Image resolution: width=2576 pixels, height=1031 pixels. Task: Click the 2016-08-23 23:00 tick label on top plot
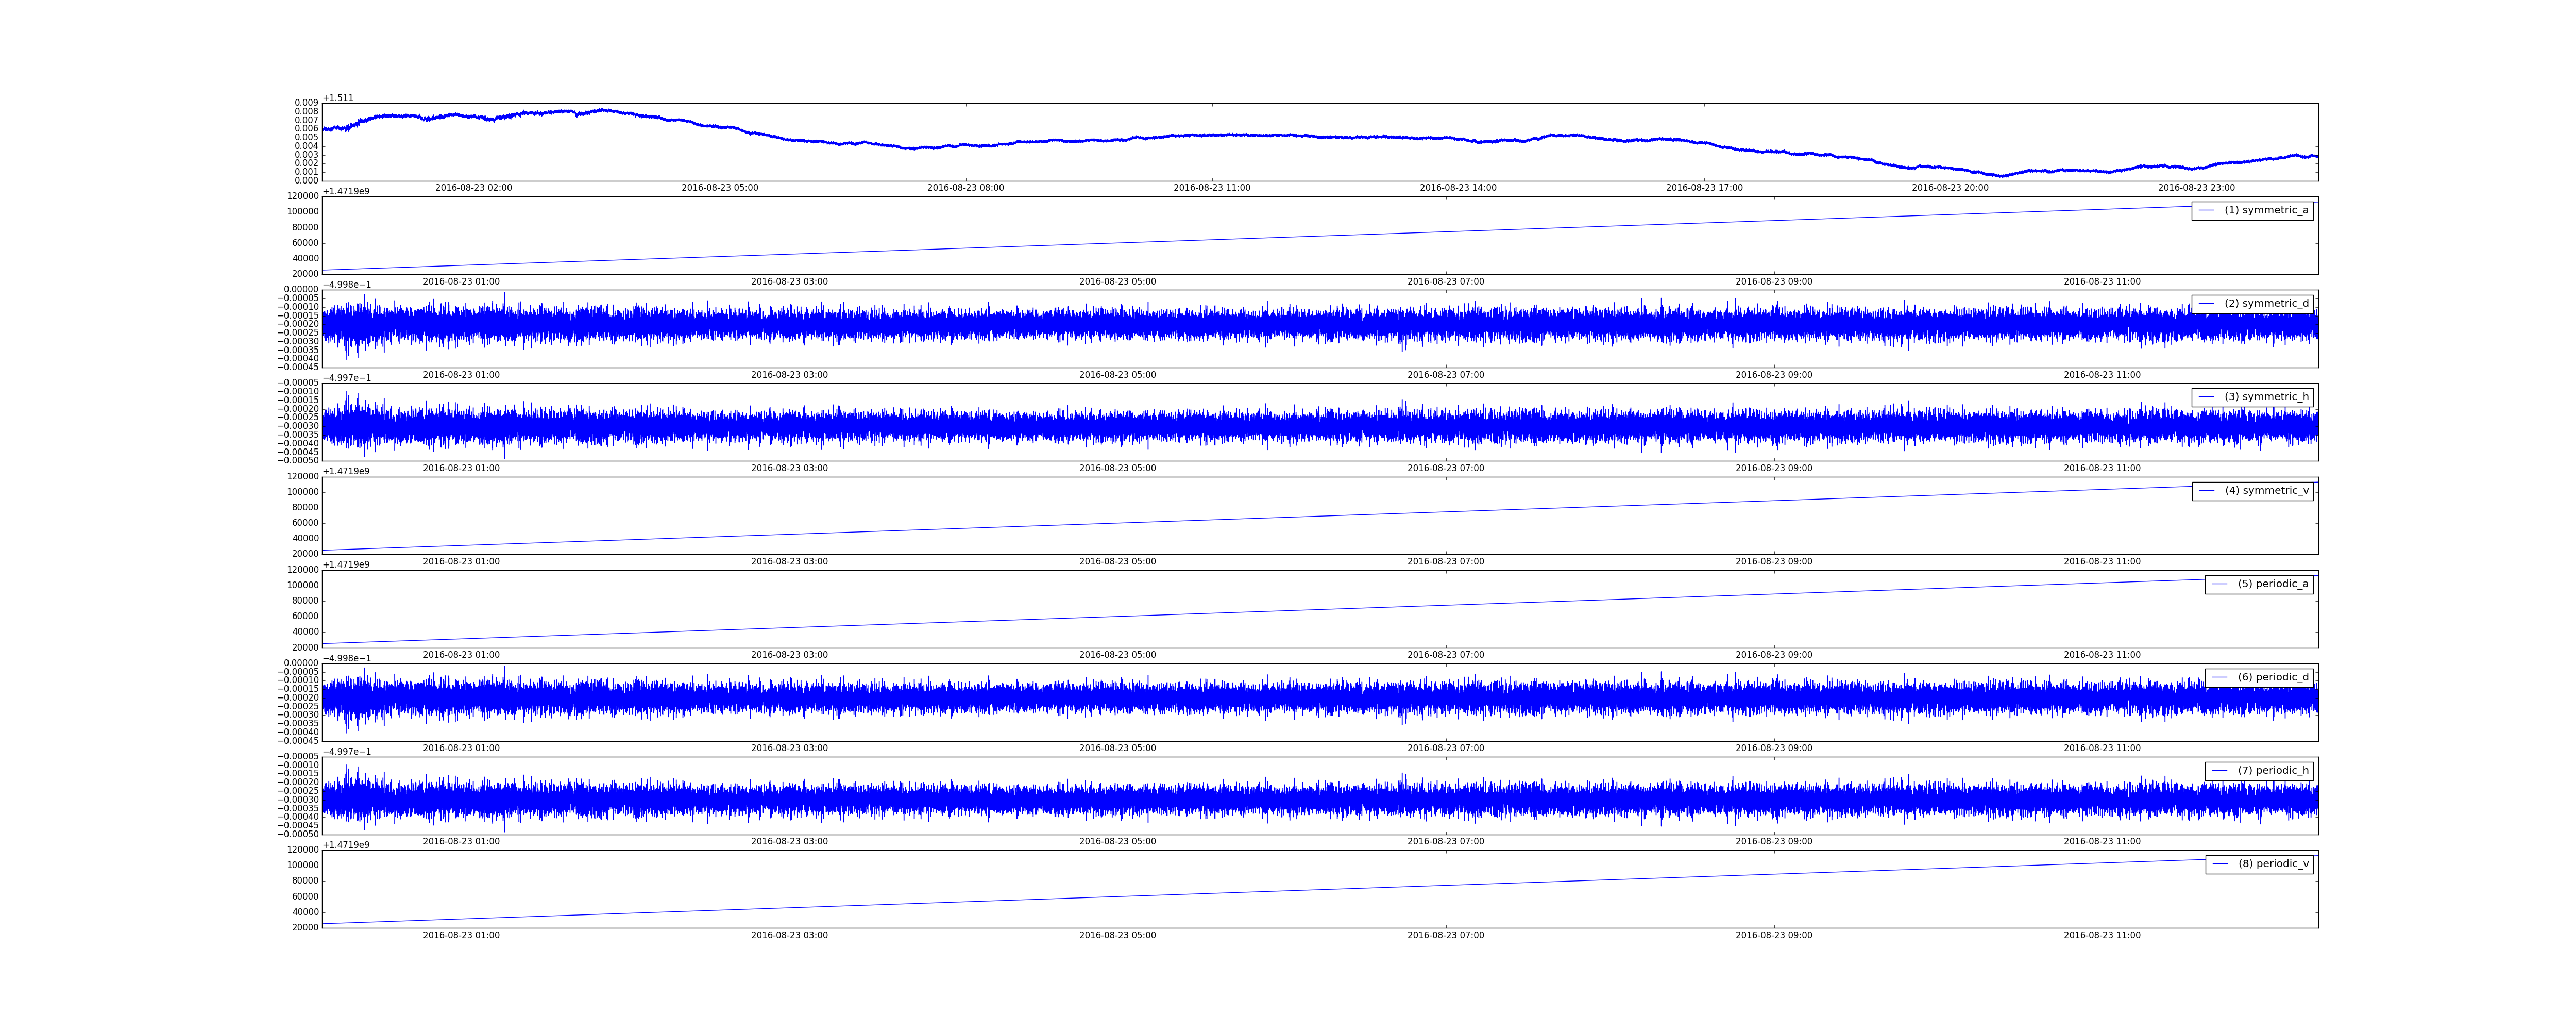tap(2196, 188)
